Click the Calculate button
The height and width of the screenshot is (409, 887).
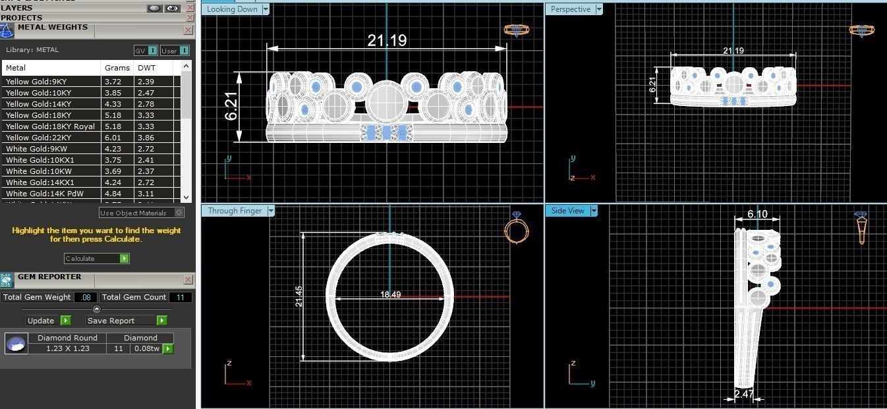tap(96, 259)
